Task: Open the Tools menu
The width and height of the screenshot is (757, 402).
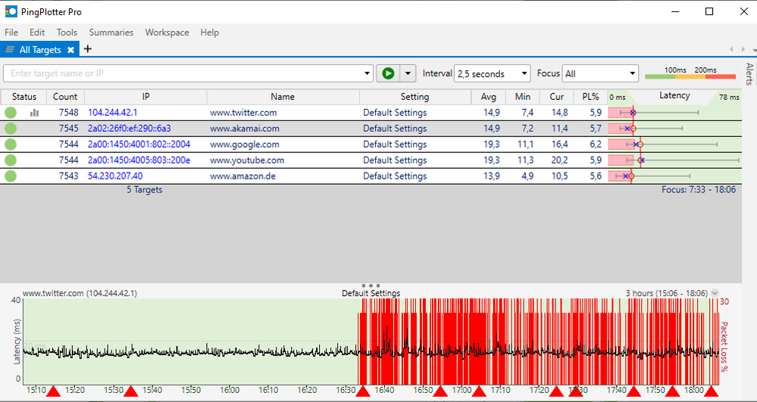Action: click(x=67, y=33)
